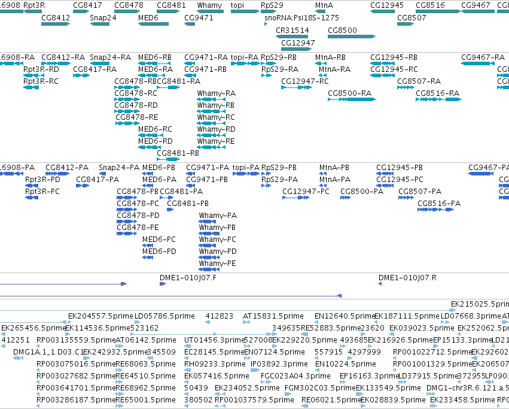
Task: Click EST RE68063.5prime
Action: pyautogui.click(x=145, y=364)
